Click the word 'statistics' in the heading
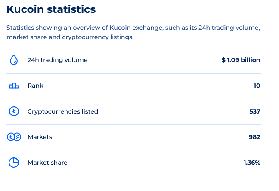Image resolution: width=279 pixels, height=191 pixels. tap(71, 9)
